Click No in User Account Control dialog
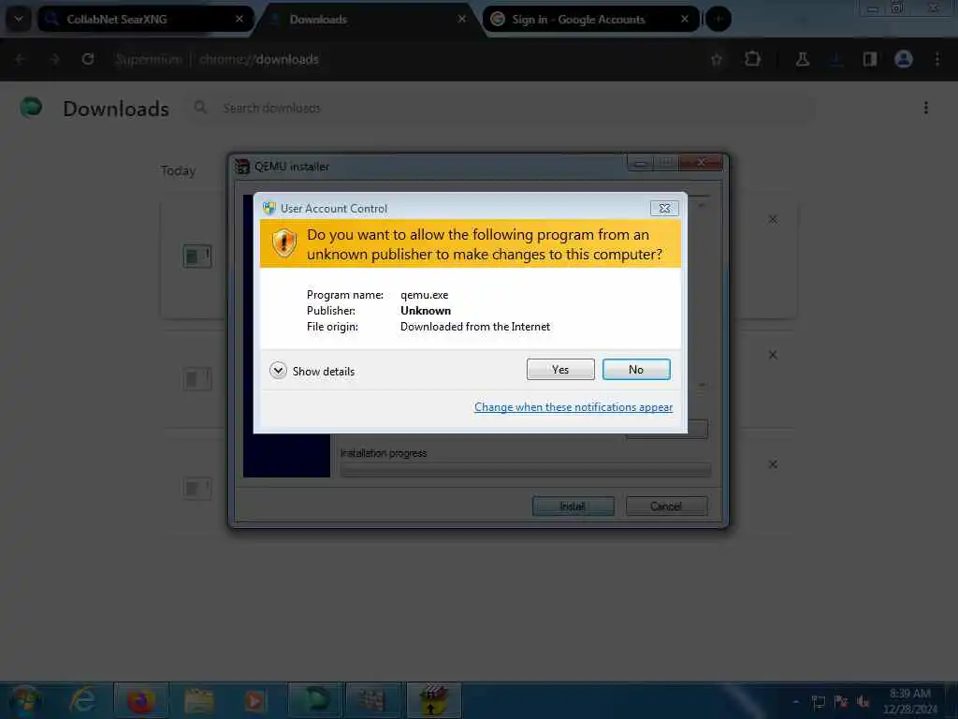Image resolution: width=958 pixels, height=719 pixels. click(636, 369)
